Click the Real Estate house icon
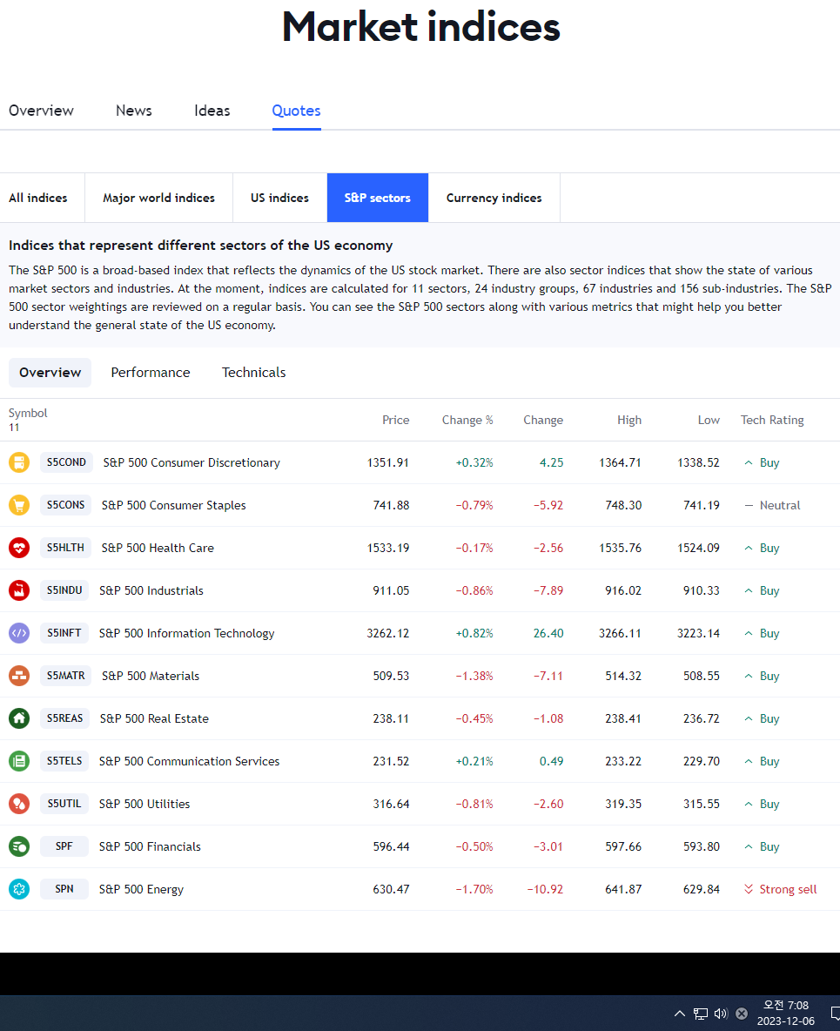This screenshot has height=1031, width=840. pyautogui.click(x=19, y=718)
